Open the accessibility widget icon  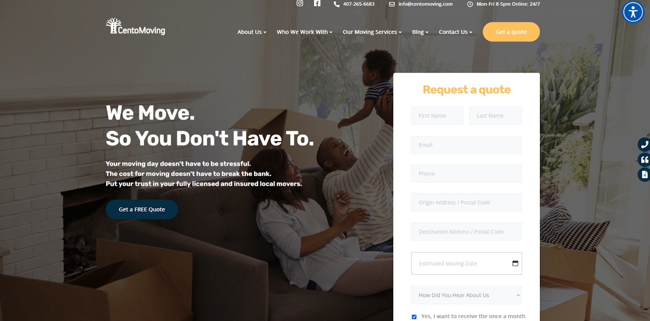point(633,12)
